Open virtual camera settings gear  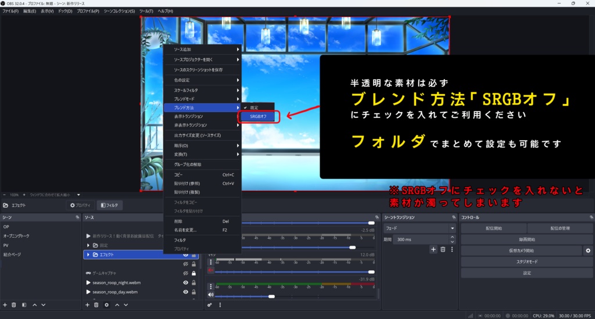(x=588, y=250)
